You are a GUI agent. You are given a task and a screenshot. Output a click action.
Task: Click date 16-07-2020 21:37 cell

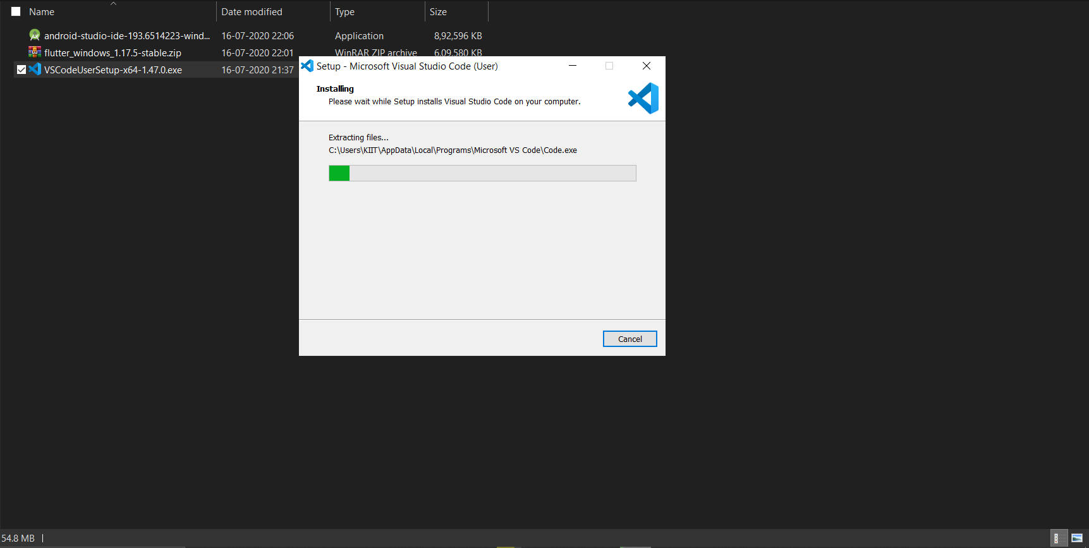click(x=257, y=70)
